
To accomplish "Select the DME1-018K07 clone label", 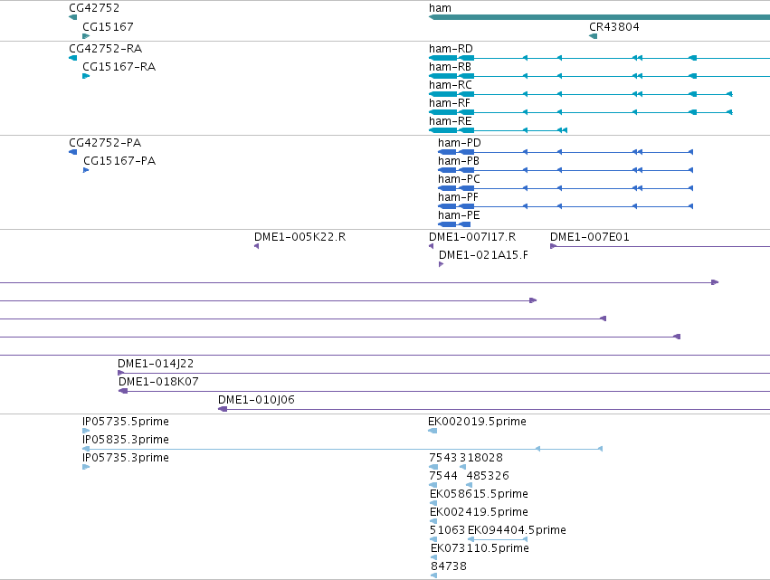I will point(158,382).
